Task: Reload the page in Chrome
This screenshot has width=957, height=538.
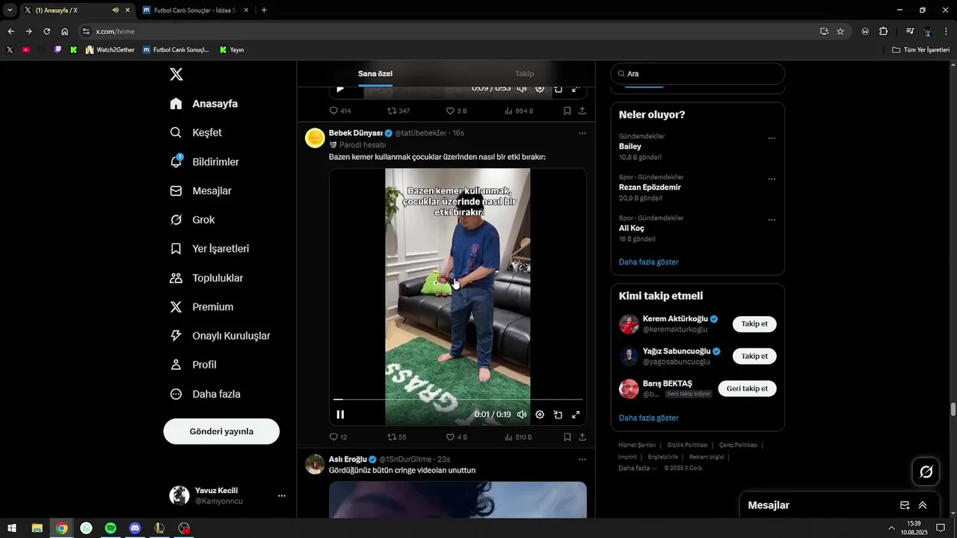Action: point(46,31)
